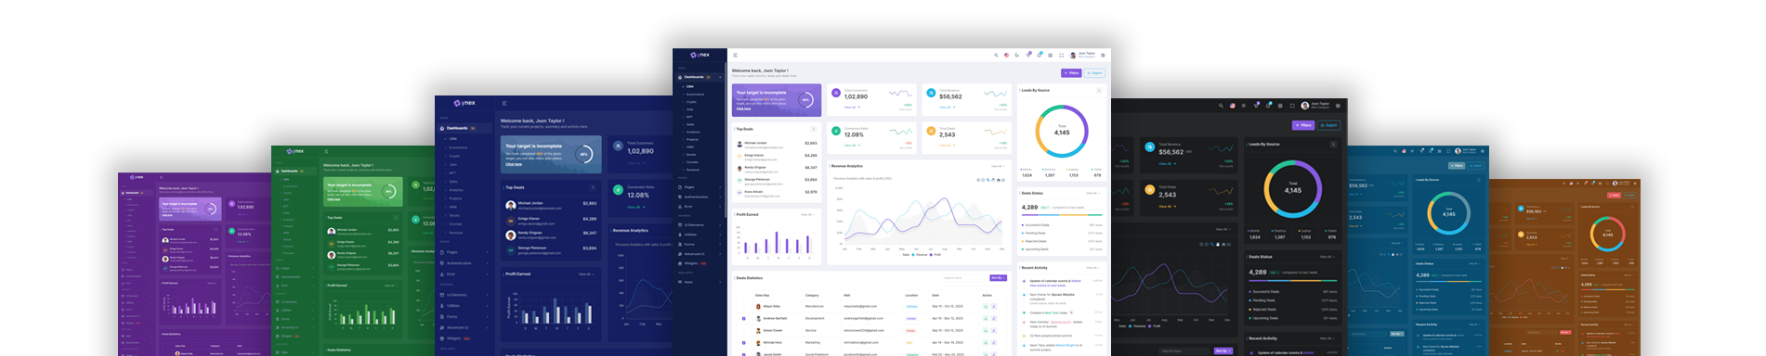Screen dimensions: 1766x356
Task: Open the settings gear icon in header
Action: [1103, 56]
